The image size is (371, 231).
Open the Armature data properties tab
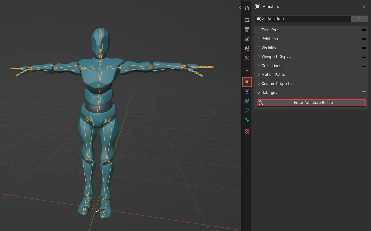(247, 110)
